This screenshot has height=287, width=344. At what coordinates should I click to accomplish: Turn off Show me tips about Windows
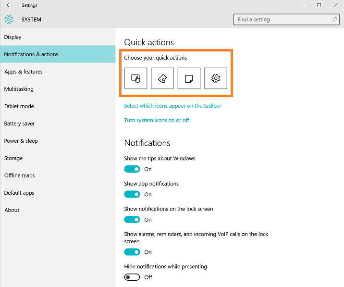[132, 169]
